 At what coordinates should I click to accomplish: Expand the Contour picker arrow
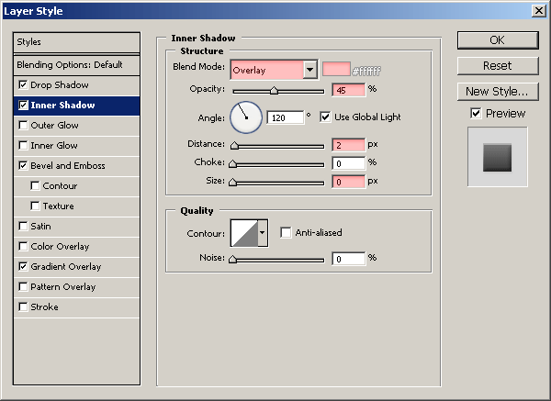(x=263, y=232)
